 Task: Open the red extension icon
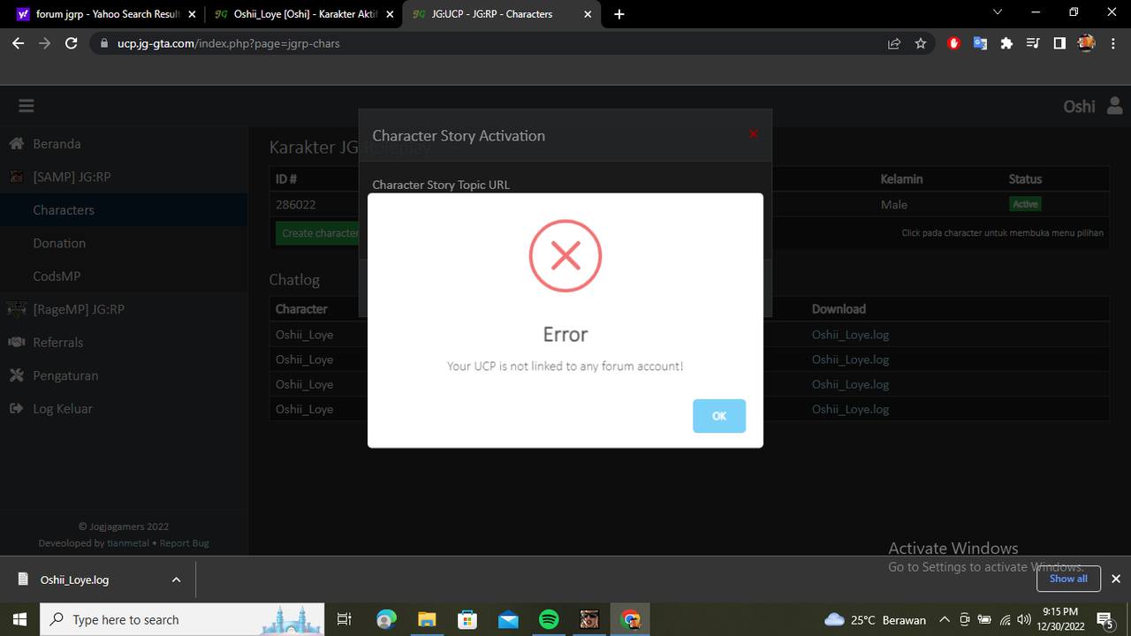pos(953,43)
